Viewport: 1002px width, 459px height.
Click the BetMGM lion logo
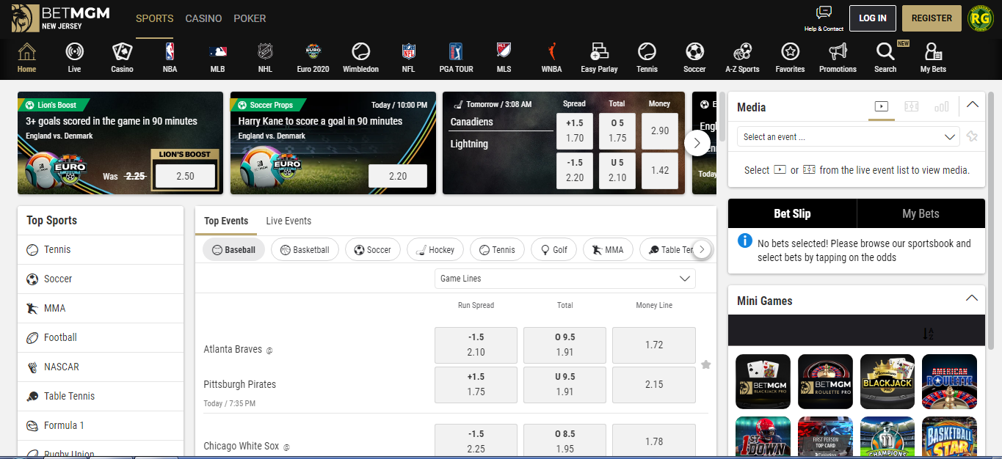tap(25, 18)
